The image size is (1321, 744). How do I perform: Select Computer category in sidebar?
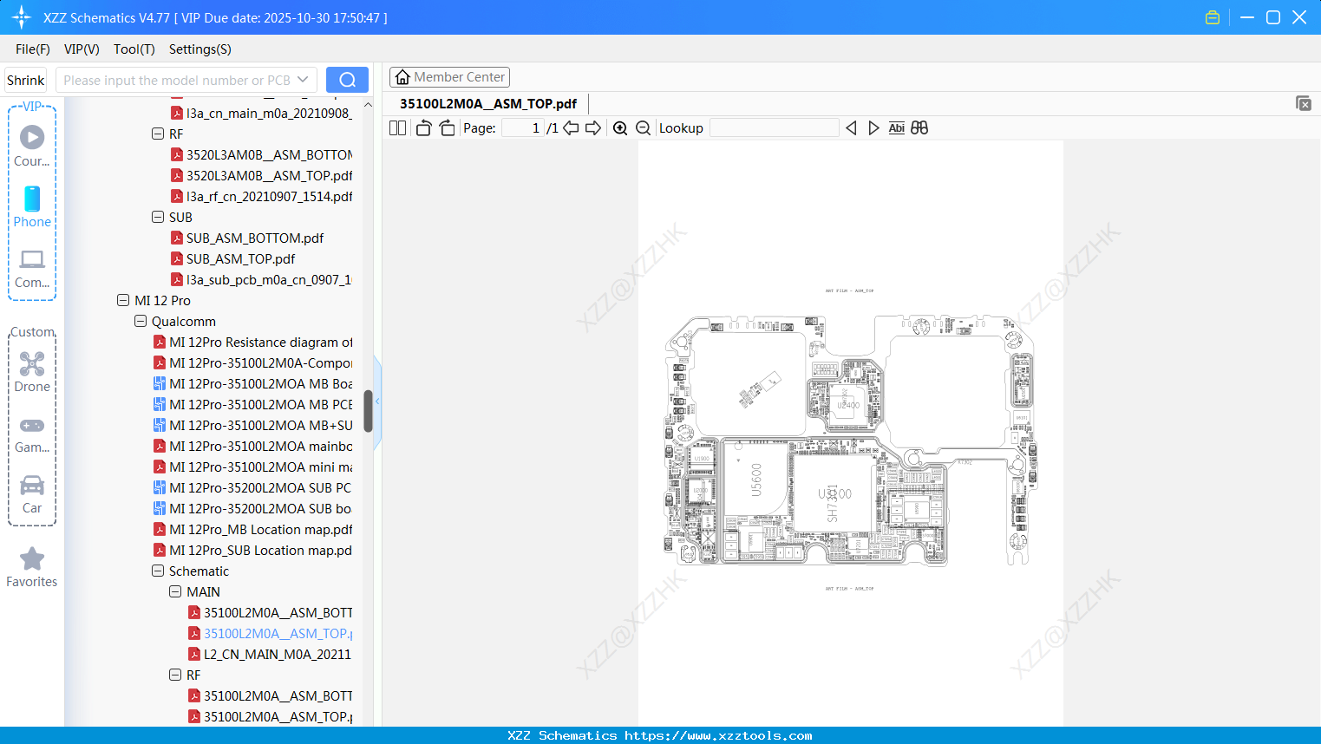tap(32, 269)
